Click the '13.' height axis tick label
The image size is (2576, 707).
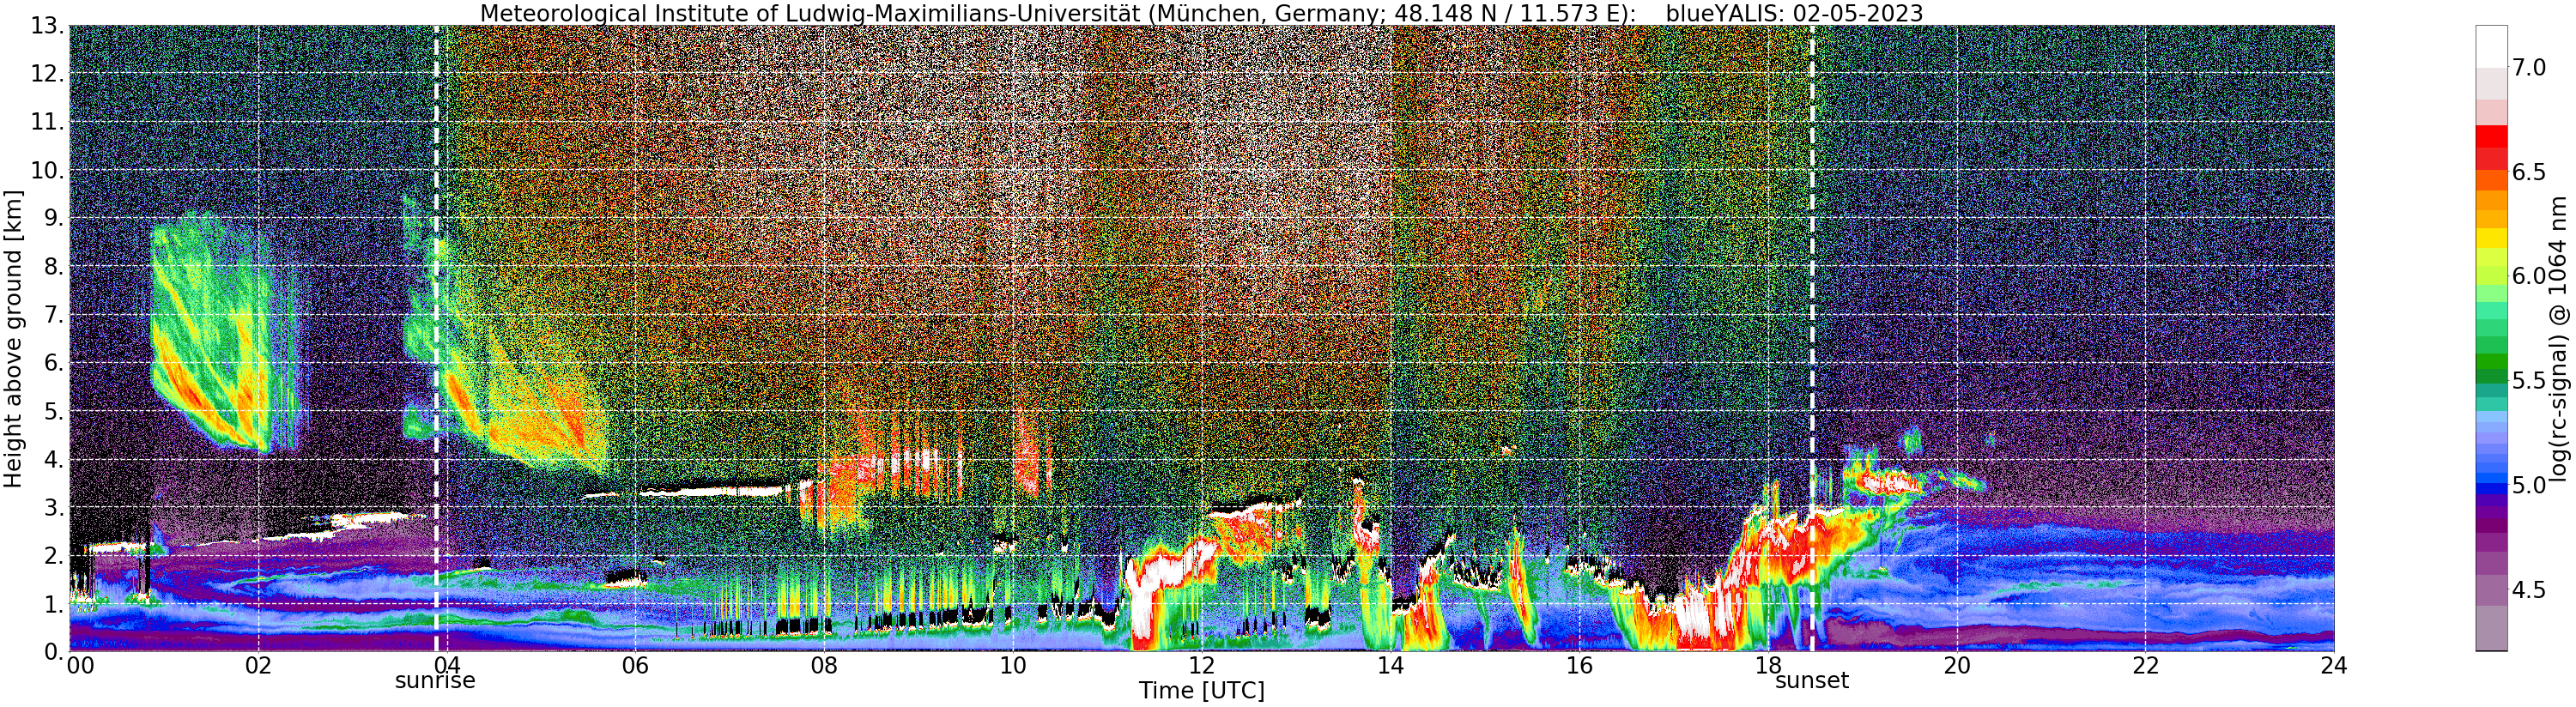tap(47, 26)
